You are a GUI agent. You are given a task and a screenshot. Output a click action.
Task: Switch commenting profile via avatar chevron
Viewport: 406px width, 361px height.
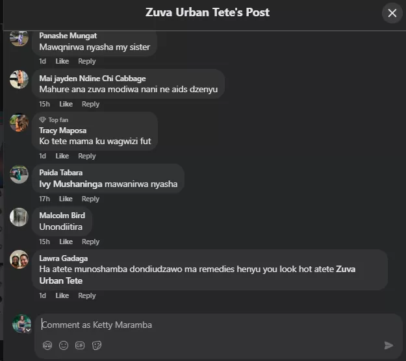28,330
